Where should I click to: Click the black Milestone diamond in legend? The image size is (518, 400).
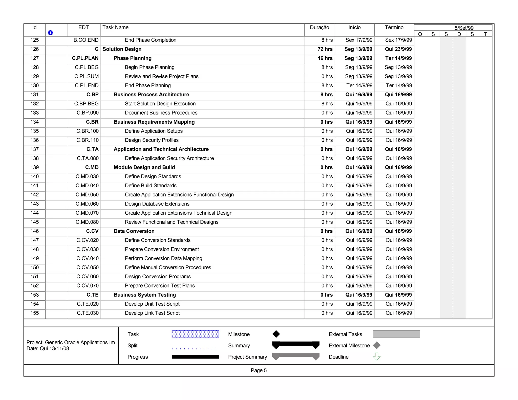[276, 334]
